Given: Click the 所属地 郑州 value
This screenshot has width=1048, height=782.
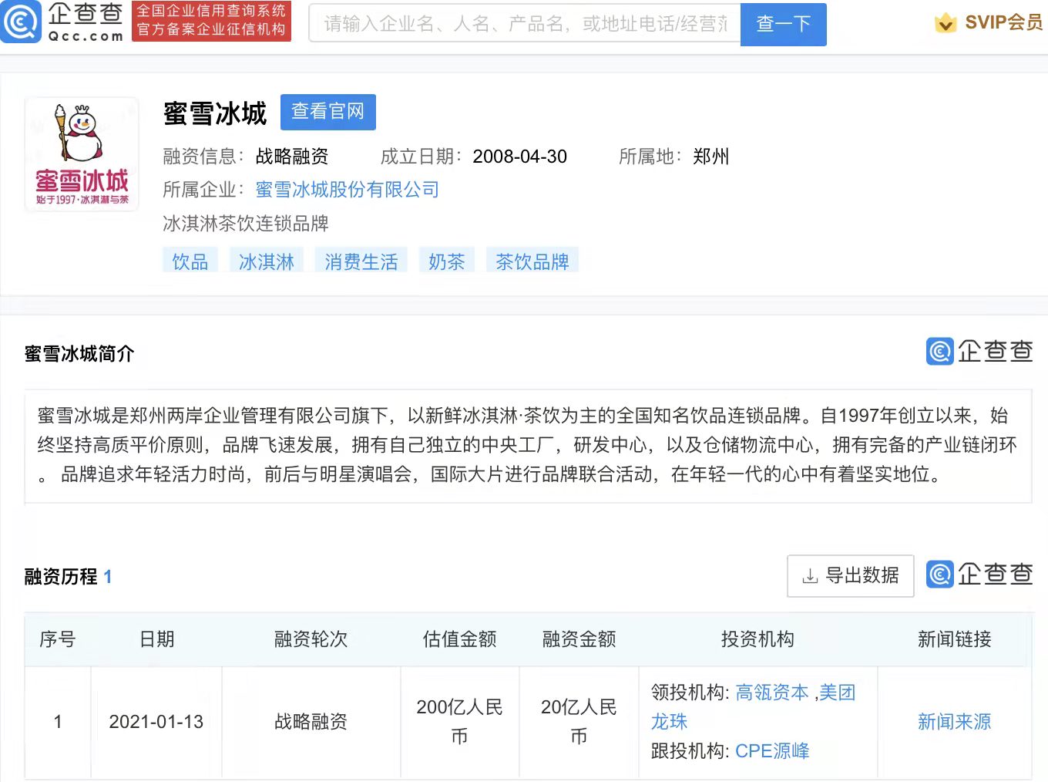Looking at the screenshot, I should pyautogui.click(x=710, y=157).
